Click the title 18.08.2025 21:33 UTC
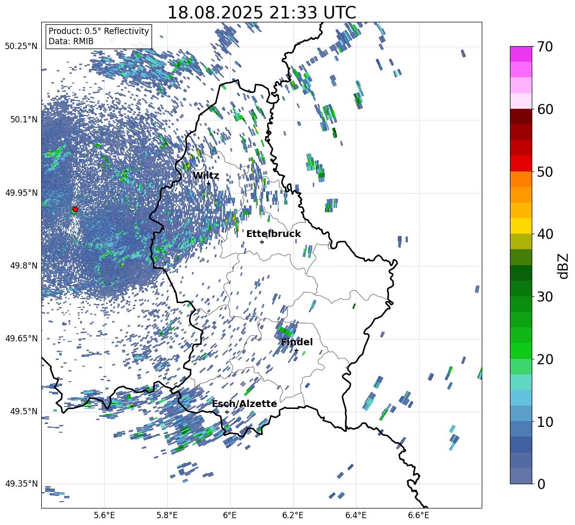The image size is (575, 525). pyautogui.click(x=261, y=12)
